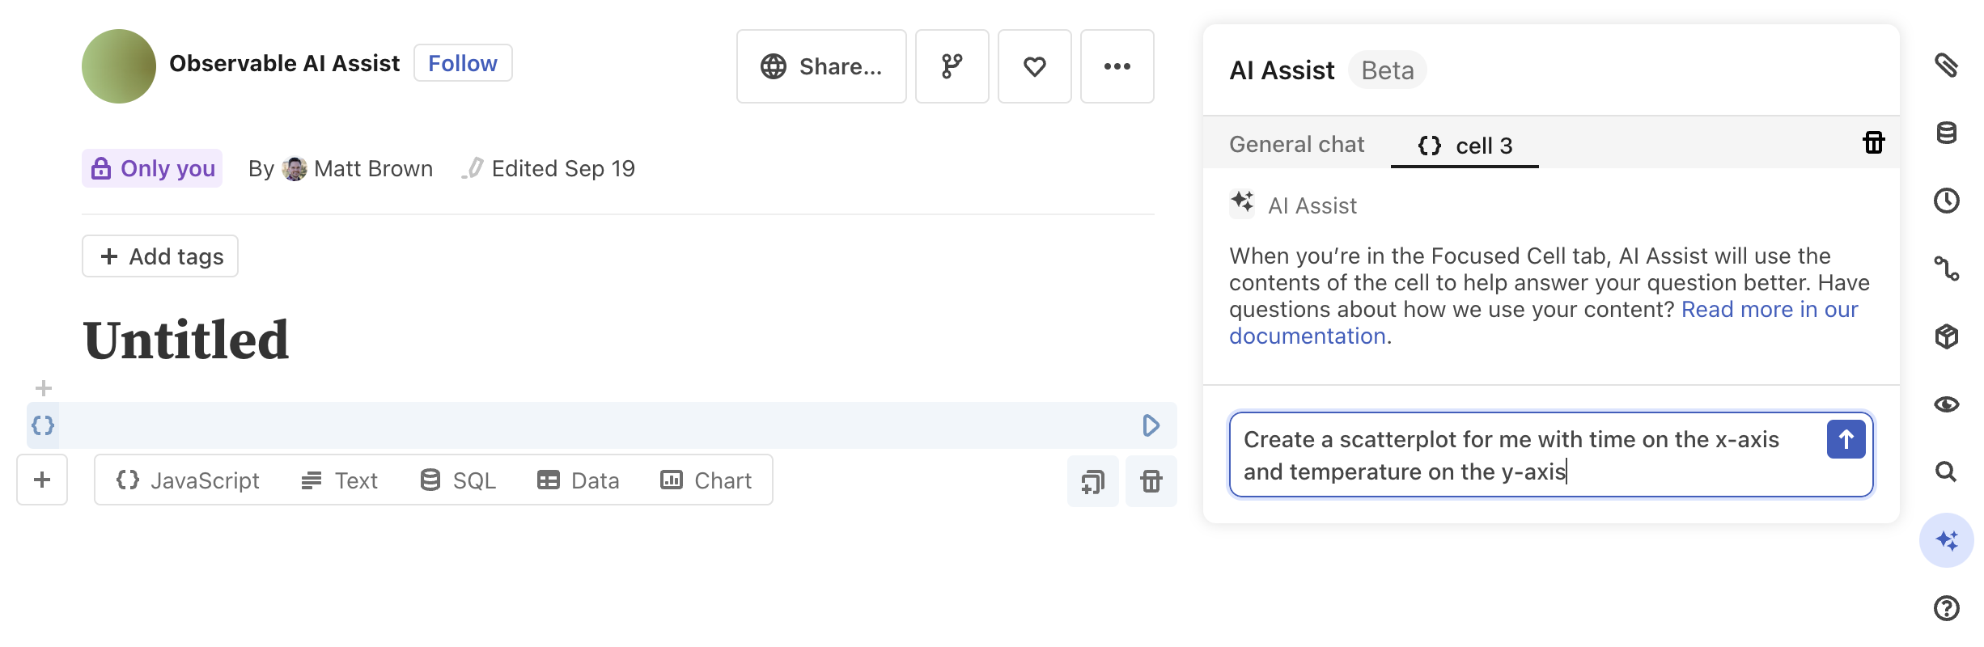The image size is (1984, 647).
Task: Choose Chart cell type
Action: [706, 480]
